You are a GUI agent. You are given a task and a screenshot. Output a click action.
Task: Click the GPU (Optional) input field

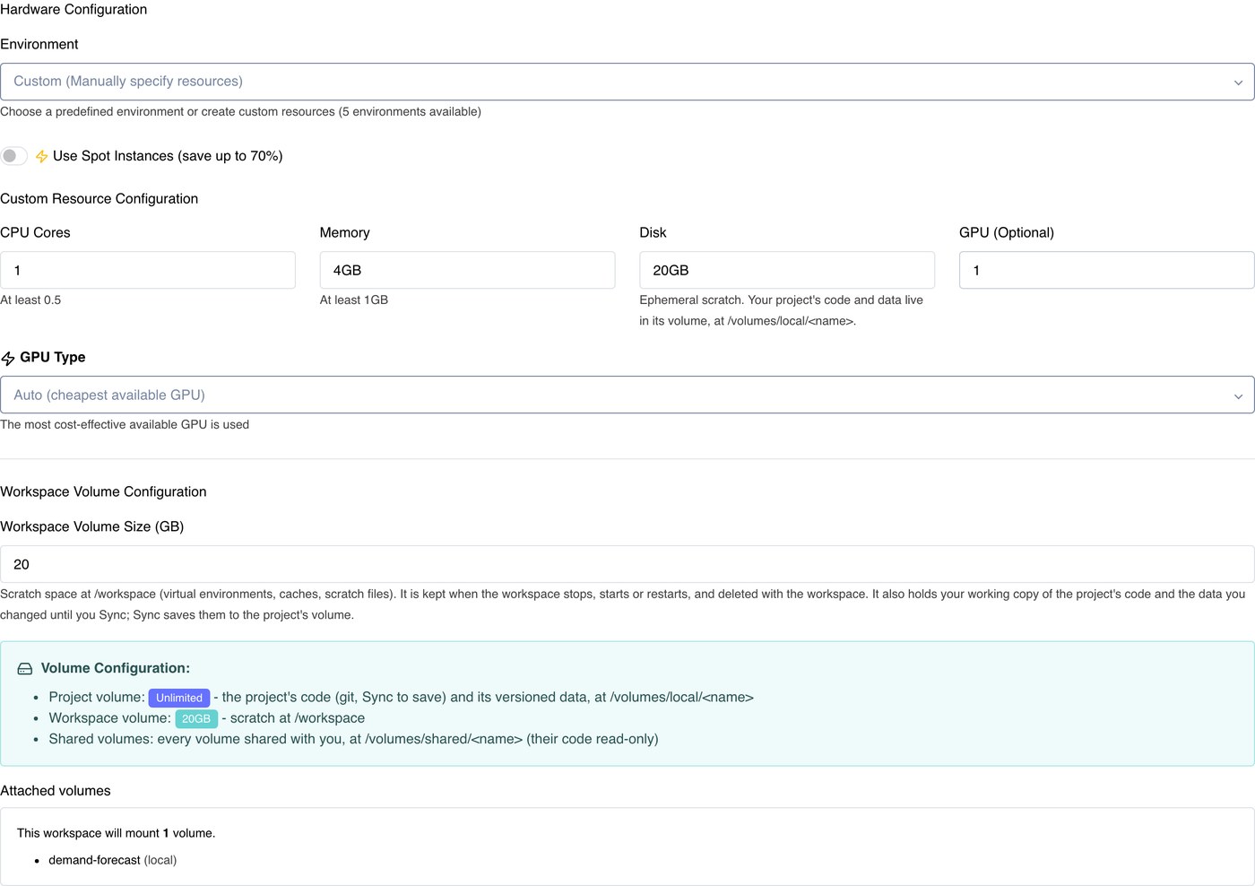tap(1107, 270)
